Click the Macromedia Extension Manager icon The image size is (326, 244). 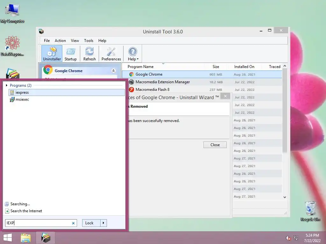coord(131,82)
